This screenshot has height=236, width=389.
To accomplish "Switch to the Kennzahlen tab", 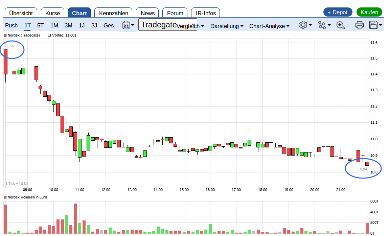I will (x=113, y=13).
